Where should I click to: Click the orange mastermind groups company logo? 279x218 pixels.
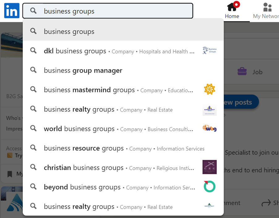pos(209,89)
